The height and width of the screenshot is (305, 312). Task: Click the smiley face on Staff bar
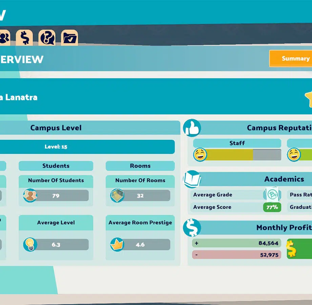pyautogui.click(x=200, y=155)
